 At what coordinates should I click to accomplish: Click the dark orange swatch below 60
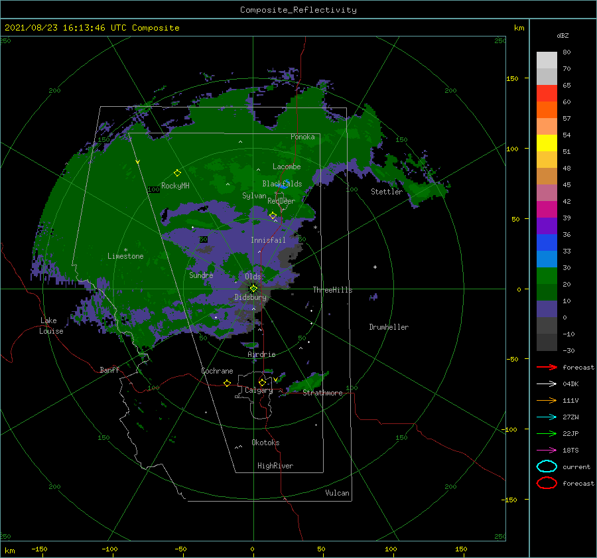[x=547, y=110]
